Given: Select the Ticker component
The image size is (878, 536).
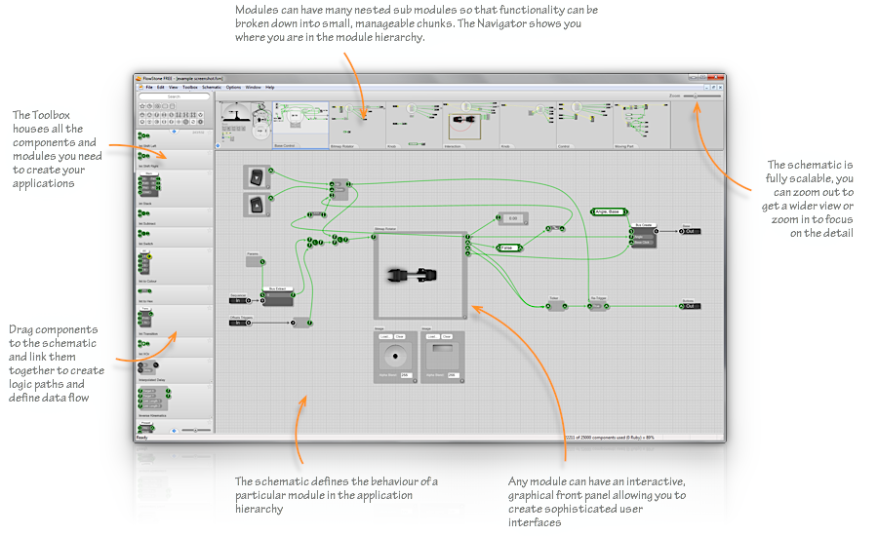Looking at the screenshot, I should coord(556,305).
